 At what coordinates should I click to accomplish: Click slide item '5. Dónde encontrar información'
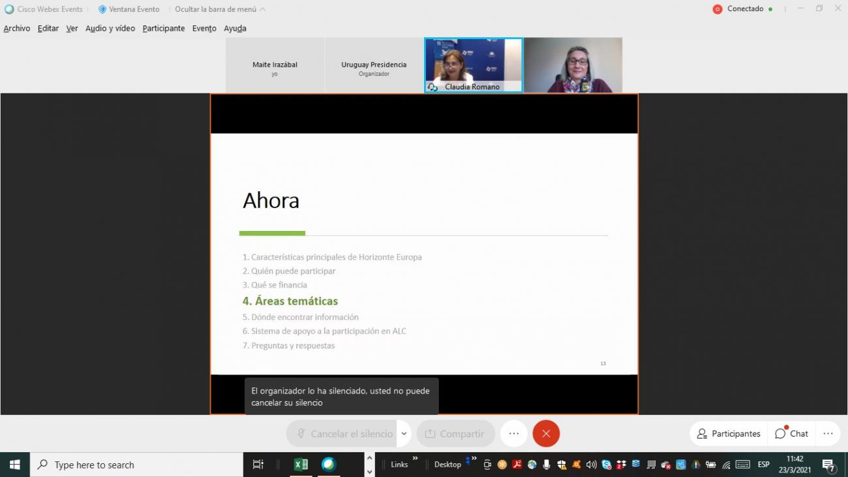(x=301, y=316)
